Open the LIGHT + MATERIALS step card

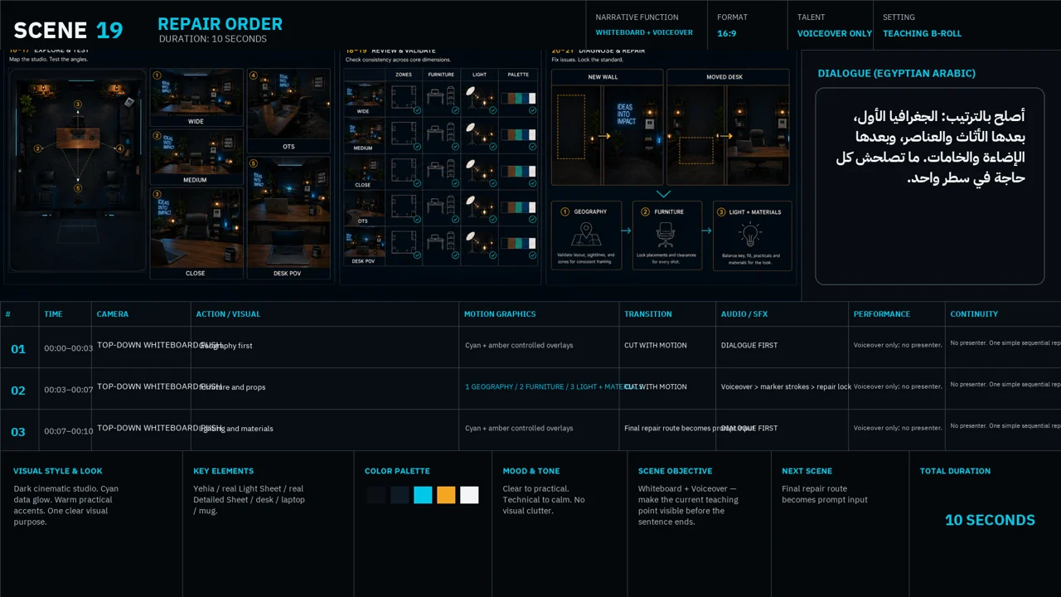coord(753,235)
